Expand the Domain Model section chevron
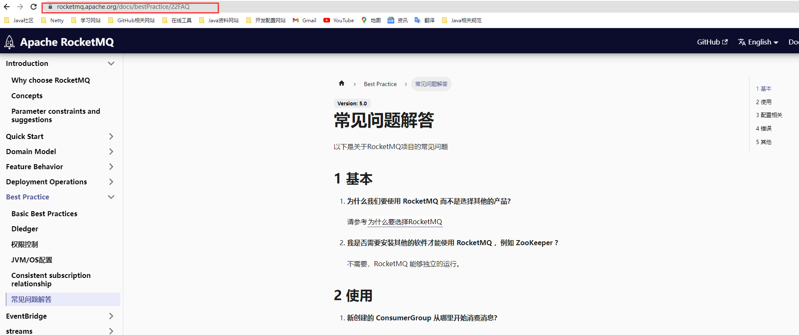 [111, 152]
